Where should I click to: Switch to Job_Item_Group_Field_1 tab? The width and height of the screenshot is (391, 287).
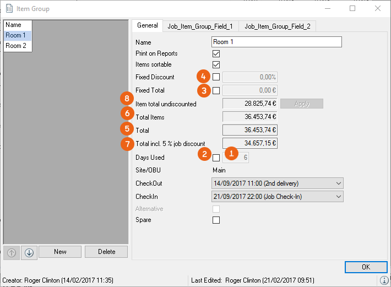pos(200,26)
